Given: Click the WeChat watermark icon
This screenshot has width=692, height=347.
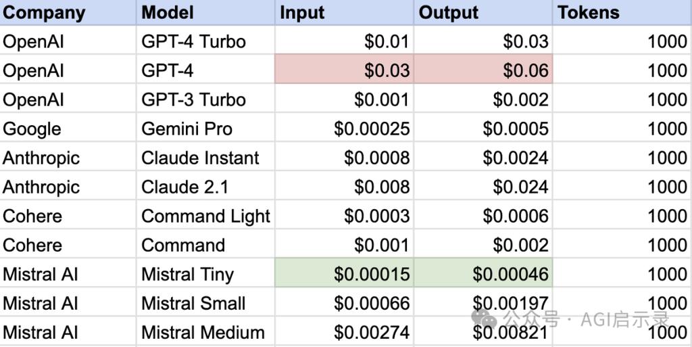Looking at the screenshot, I should pos(484,319).
